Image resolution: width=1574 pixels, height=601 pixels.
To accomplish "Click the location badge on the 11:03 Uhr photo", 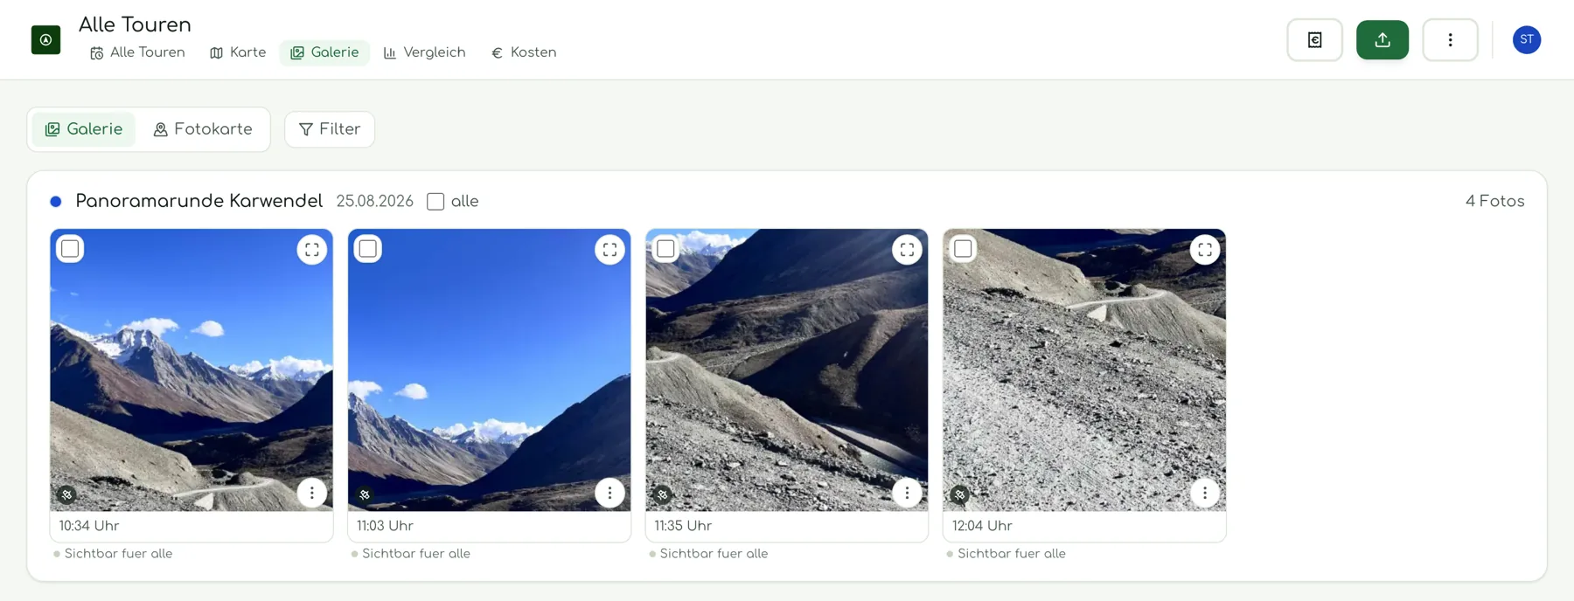I will point(365,494).
